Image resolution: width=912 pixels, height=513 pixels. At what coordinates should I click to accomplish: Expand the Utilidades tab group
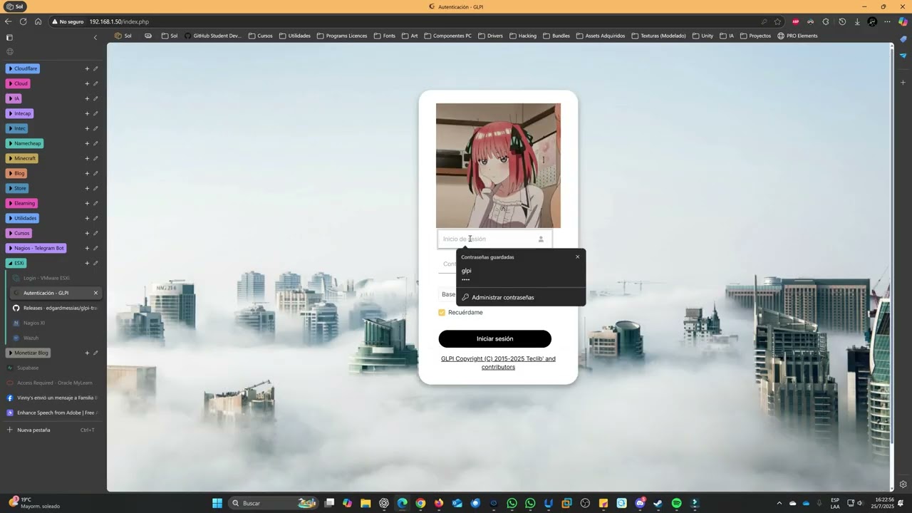click(x=23, y=218)
